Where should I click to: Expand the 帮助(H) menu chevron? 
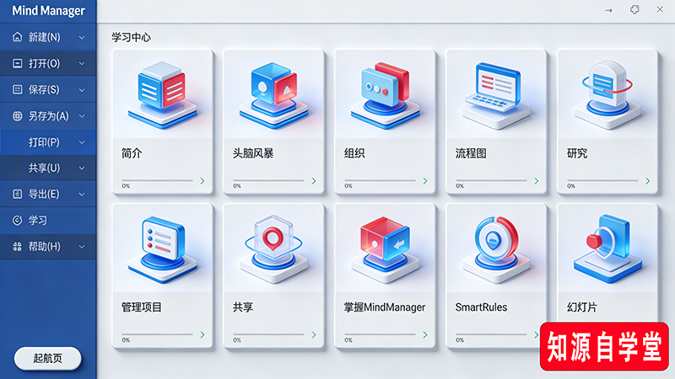click(82, 247)
